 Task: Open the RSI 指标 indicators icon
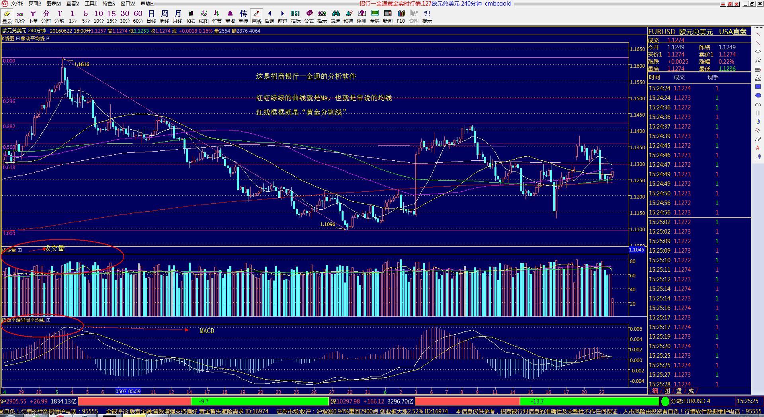tap(296, 17)
